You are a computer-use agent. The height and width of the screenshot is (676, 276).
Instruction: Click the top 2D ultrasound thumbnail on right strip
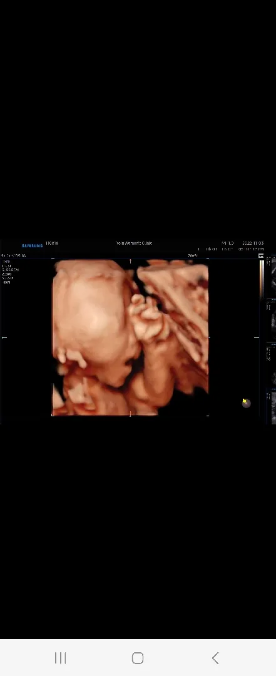click(x=271, y=276)
